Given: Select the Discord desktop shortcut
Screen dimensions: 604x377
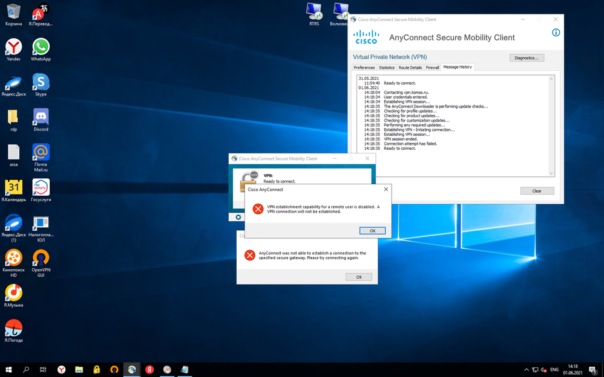Looking at the screenshot, I should coord(41,120).
